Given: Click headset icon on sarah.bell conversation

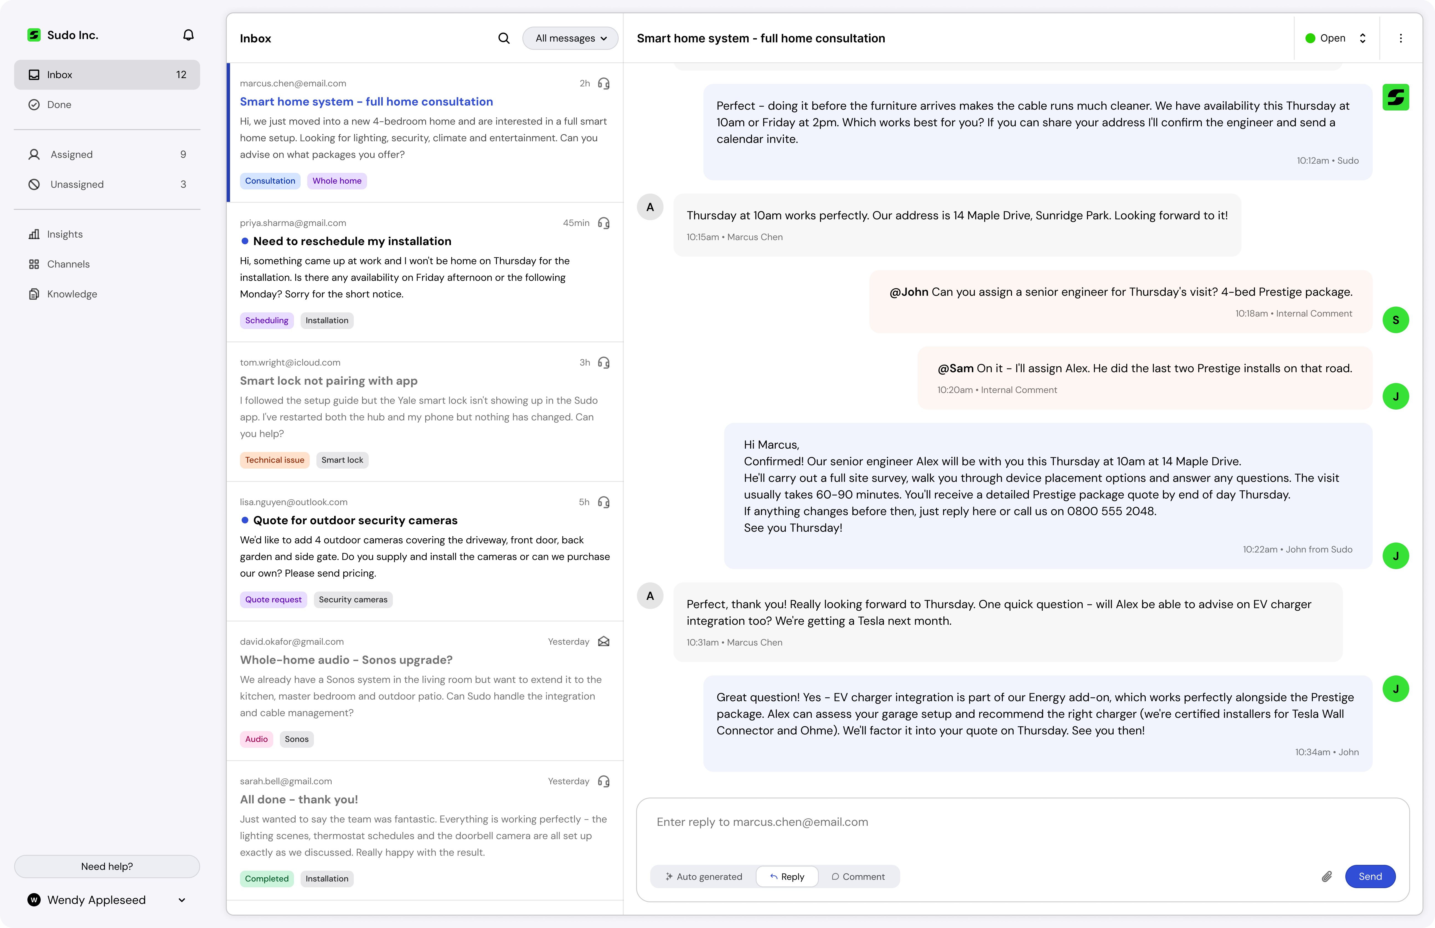Looking at the screenshot, I should tap(604, 782).
